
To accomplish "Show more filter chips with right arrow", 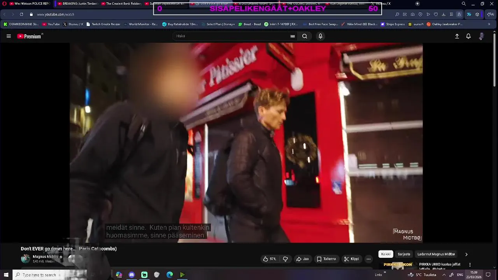I will 466,254.
